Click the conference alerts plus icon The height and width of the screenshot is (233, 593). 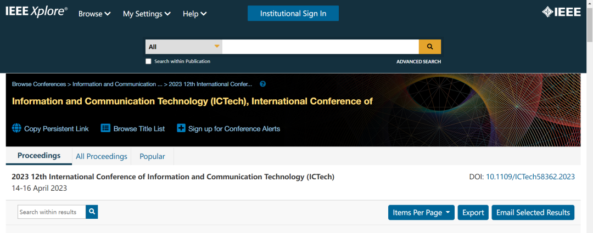pos(181,129)
